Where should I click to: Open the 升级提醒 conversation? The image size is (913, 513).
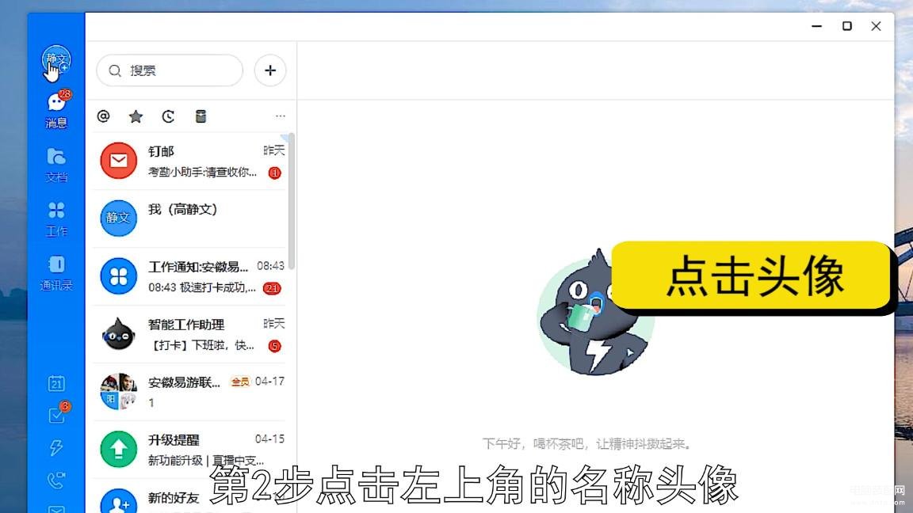tap(190, 450)
